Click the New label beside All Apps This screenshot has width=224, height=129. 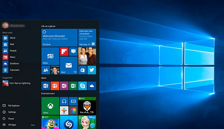click(33, 125)
